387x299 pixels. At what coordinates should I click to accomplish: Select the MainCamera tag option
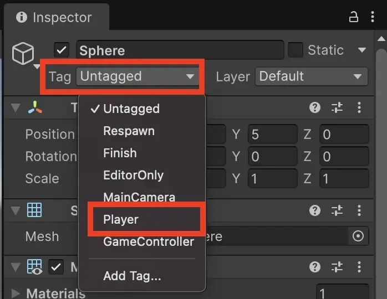coord(139,197)
